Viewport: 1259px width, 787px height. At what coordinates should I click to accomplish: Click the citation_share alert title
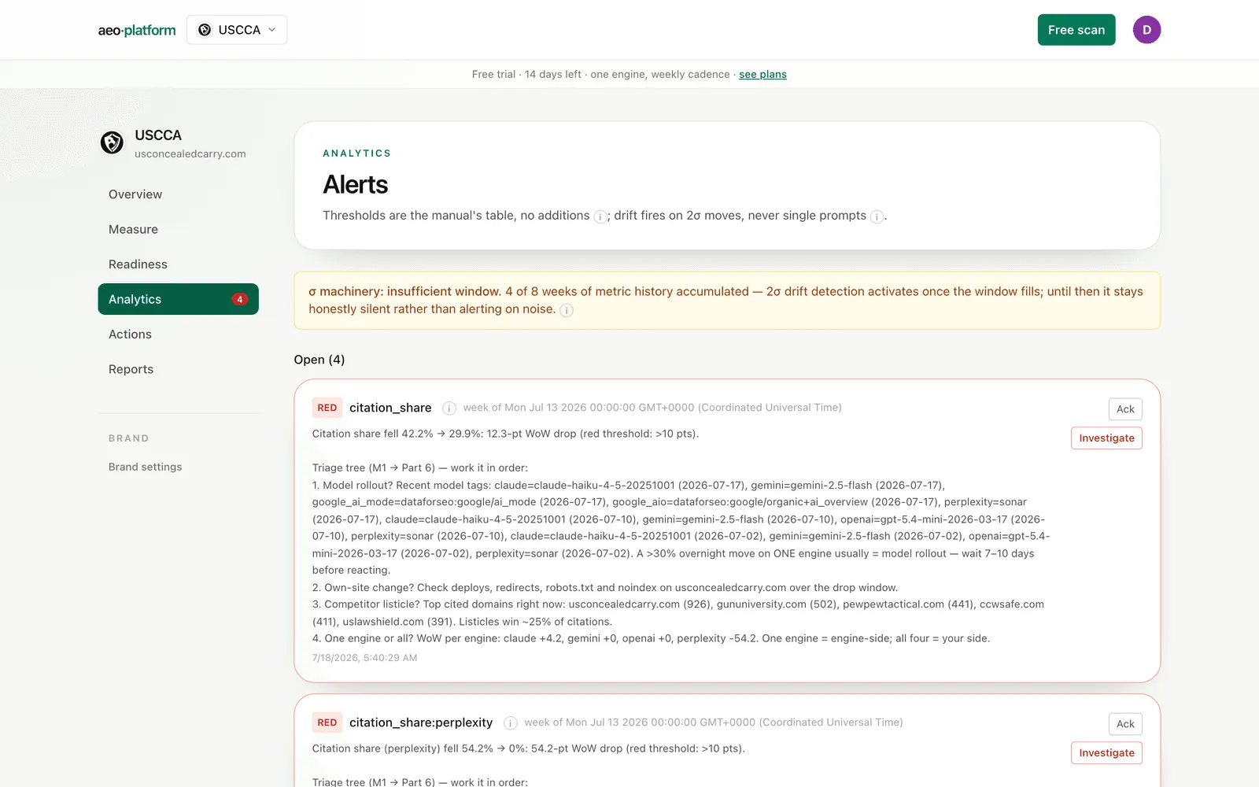coord(390,408)
